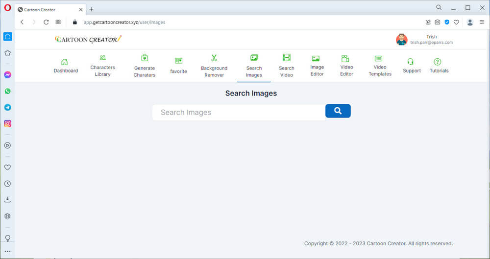Click the Search Images page heading
Screen dimensions: 490x259
pyautogui.click(x=251, y=93)
